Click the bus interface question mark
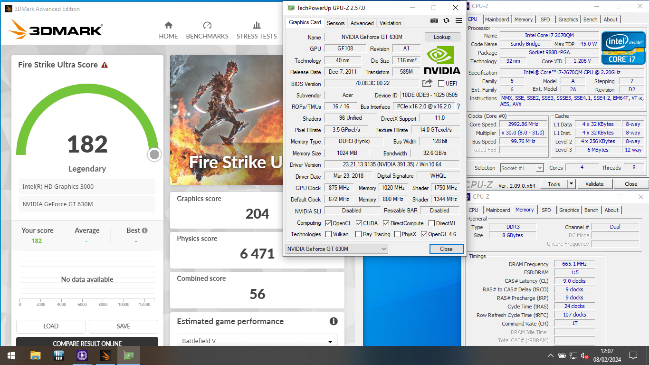Screen dimensions: 649x365 click(458, 107)
